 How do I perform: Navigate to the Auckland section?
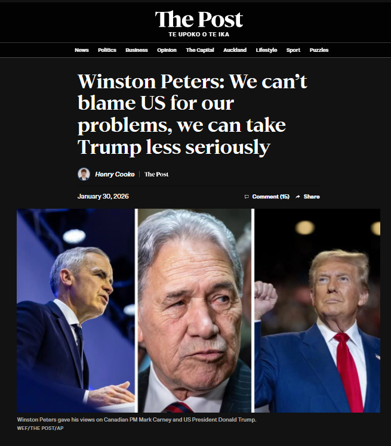235,50
